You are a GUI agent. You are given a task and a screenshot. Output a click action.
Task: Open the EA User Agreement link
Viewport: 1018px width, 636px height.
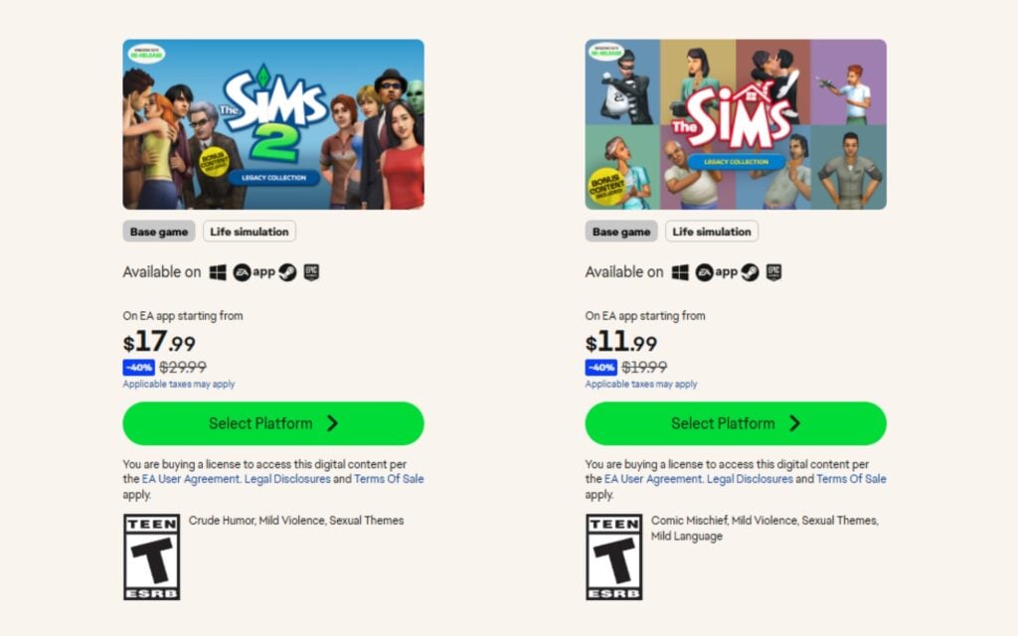point(192,478)
